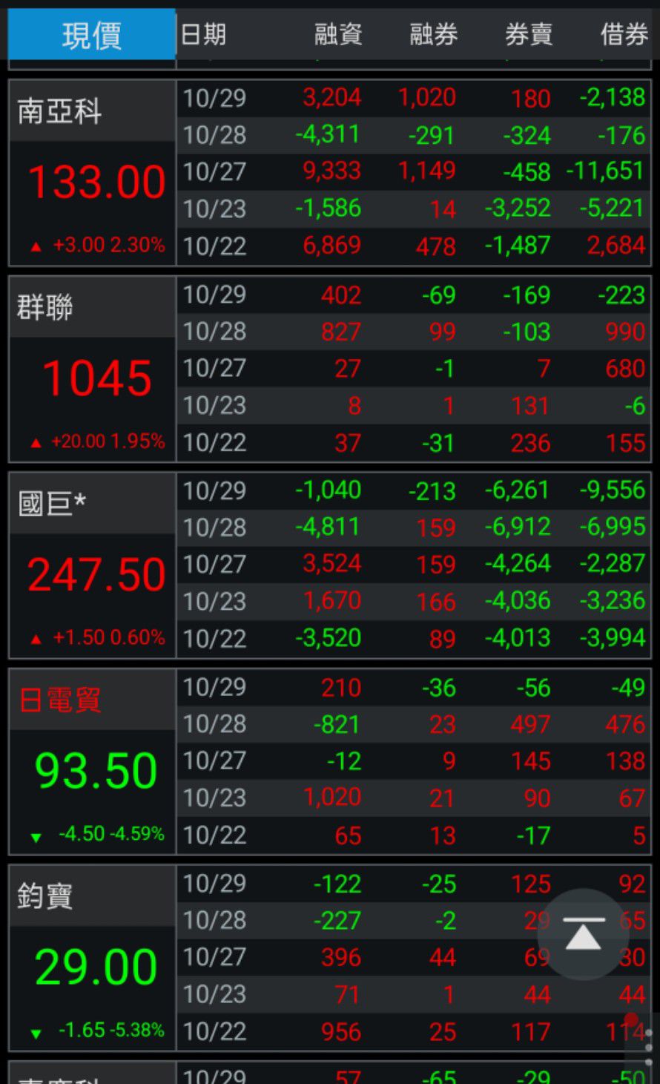Tap the red up-arrow next to +3.00 2.30%
Screen dimensions: 660x1084
(x=36, y=247)
